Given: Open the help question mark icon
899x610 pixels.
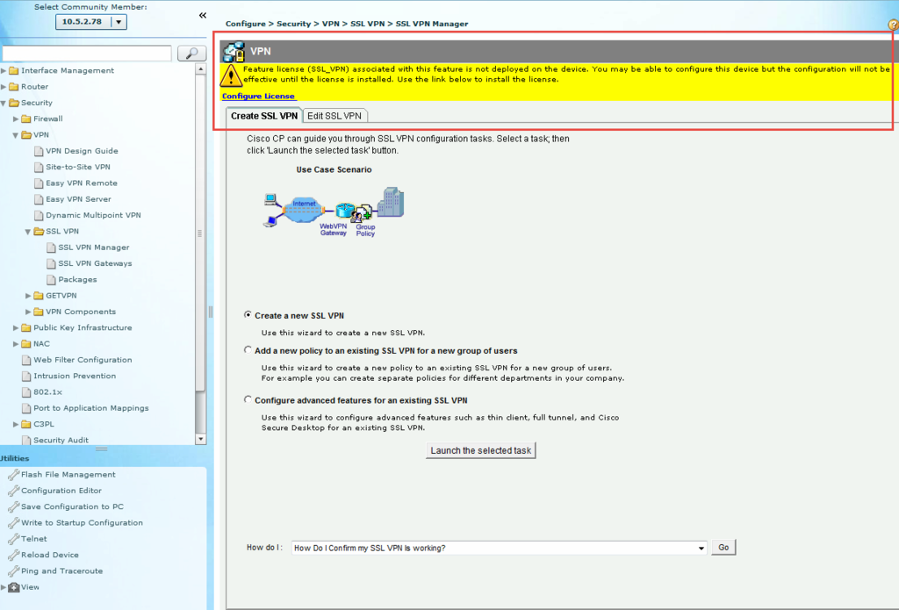Looking at the screenshot, I should pos(893,24).
